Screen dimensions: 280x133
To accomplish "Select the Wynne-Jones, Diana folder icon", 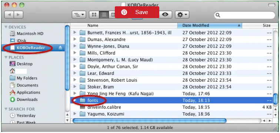I will [82, 46].
